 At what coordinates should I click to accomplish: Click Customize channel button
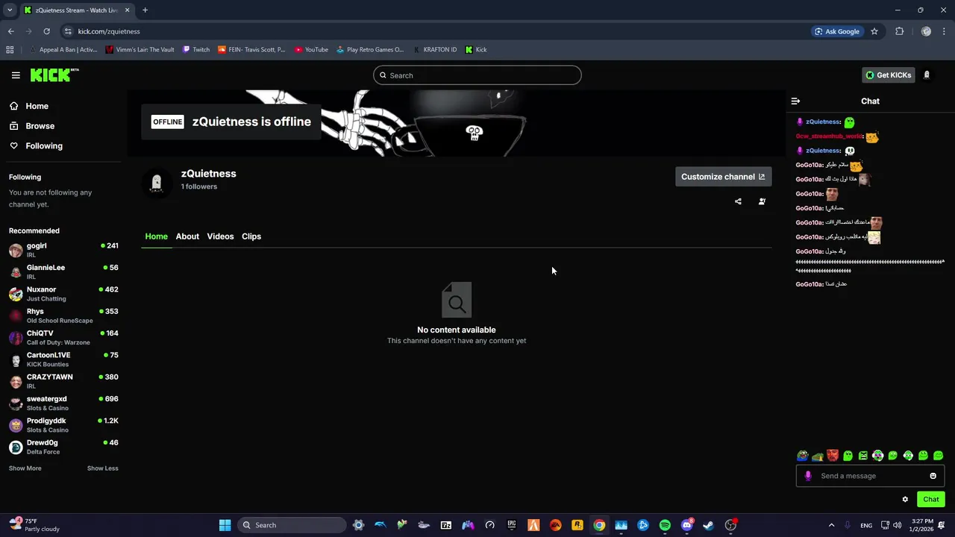(723, 177)
